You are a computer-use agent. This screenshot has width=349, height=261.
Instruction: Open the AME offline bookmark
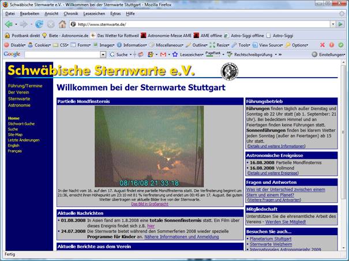[208, 36]
